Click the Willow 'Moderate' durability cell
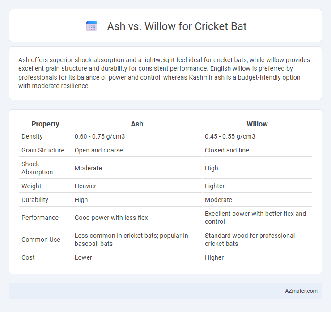 218,200
